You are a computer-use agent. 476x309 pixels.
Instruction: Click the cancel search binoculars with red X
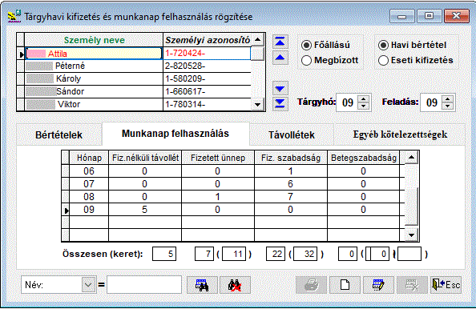235,285
